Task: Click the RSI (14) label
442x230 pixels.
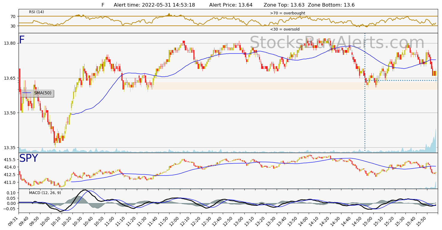Action: click(37, 12)
